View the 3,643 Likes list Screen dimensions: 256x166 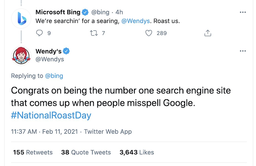pyautogui.click(x=137, y=152)
